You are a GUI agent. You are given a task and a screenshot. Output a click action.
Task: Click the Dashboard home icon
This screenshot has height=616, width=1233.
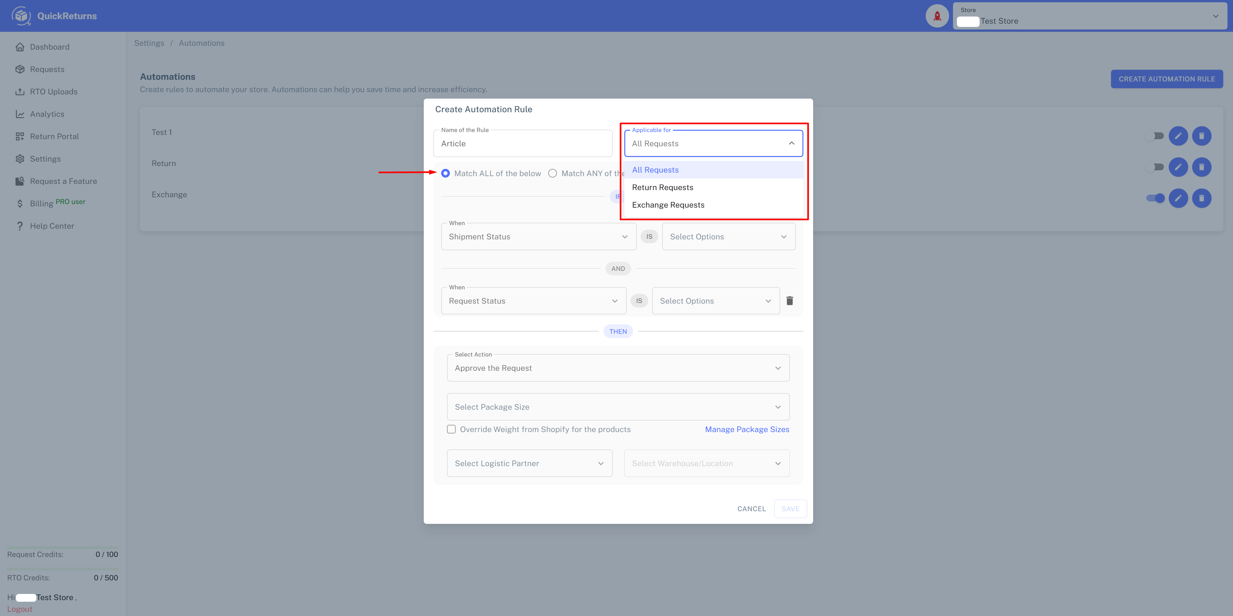[x=19, y=47]
